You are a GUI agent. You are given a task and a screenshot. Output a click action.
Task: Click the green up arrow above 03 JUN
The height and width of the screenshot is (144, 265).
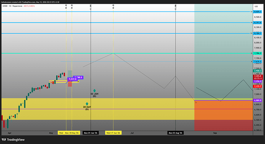pos(94,91)
